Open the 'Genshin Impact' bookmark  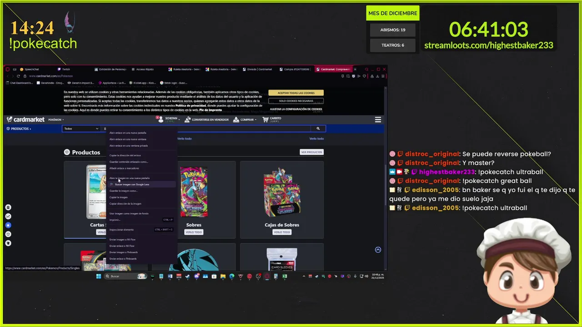pos(82,83)
